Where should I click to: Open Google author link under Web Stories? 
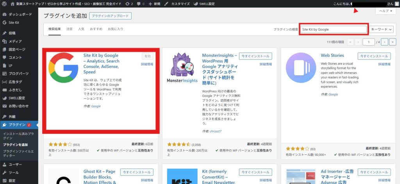pyautogui.click(x=333, y=94)
